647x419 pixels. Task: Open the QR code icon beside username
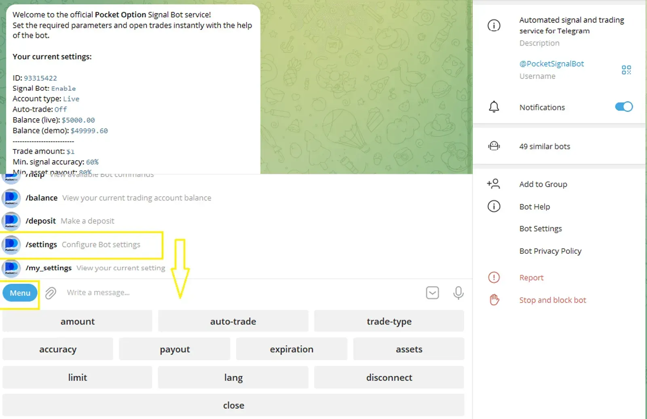626,70
